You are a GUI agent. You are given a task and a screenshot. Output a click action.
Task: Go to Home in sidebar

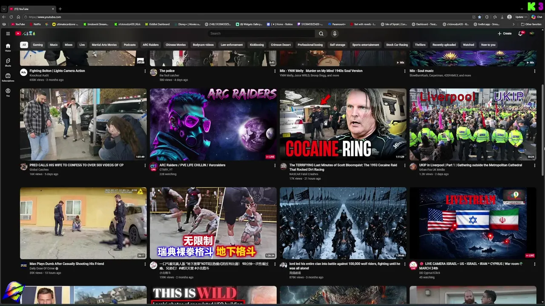[8, 47]
